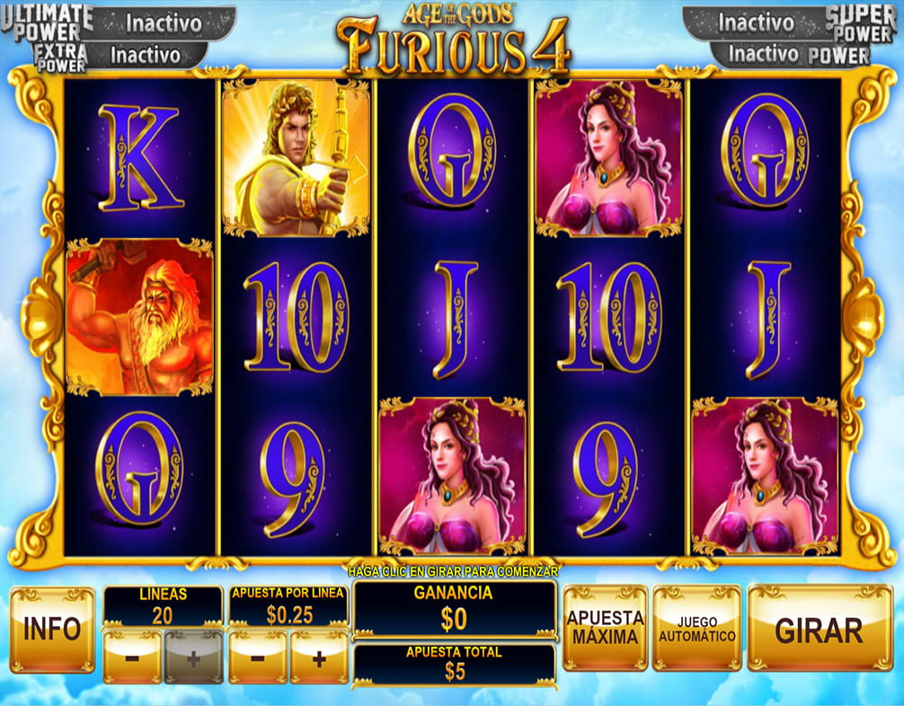Click the golden archer god symbol

point(296,158)
